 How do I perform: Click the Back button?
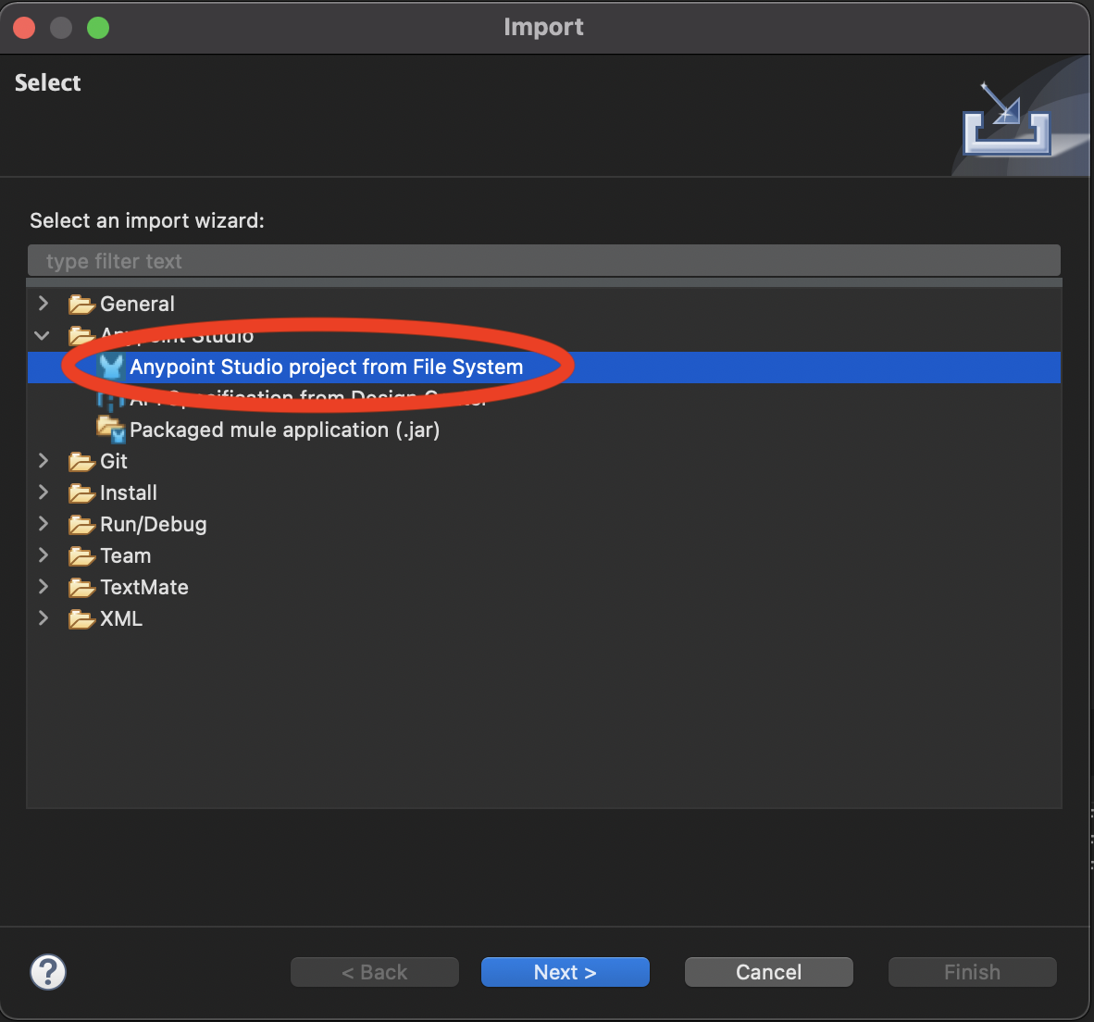click(x=374, y=972)
